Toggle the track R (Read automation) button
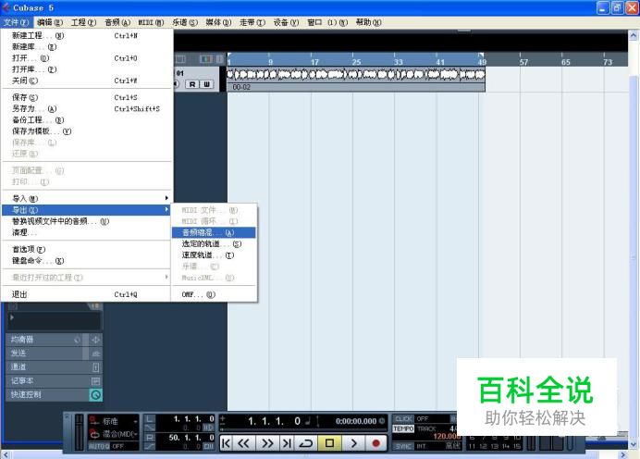Image resolution: width=640 pixels, height=459 pixels. 192,84
